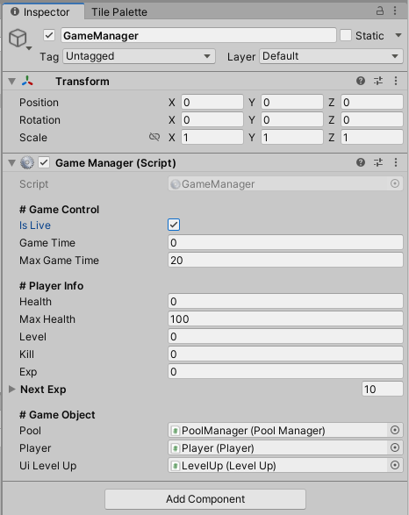Click the Max Game Time label

59,261
